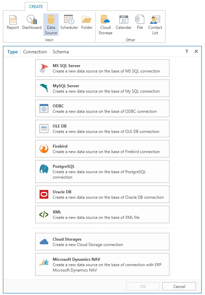Click the Oracle DB red logo icon
205x295 pixels.
pyautogui.click(x=44, y=194)
